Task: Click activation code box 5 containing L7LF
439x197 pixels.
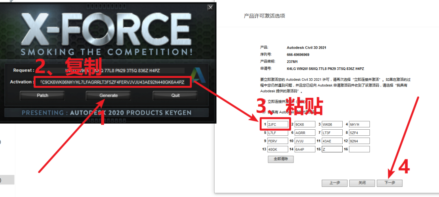Action: click(278, 133)
